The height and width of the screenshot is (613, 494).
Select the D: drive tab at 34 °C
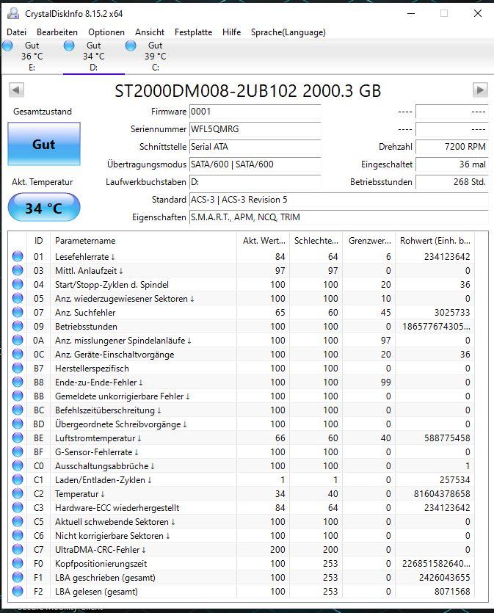point(93,57)
